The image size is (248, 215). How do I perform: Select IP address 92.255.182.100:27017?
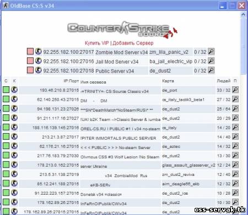point(68,52)
